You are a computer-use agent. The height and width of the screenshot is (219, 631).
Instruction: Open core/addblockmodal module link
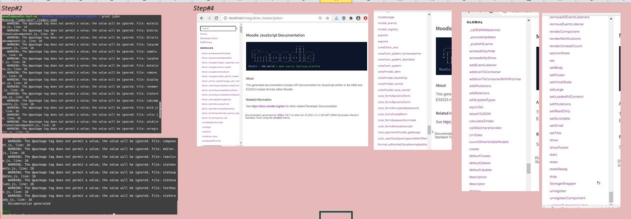(x=212, y=122)
